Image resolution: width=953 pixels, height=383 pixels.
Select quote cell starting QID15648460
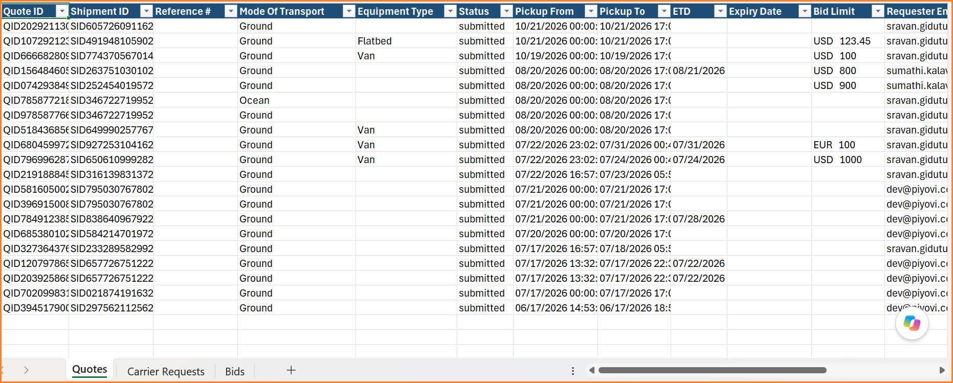click(35, 71)
